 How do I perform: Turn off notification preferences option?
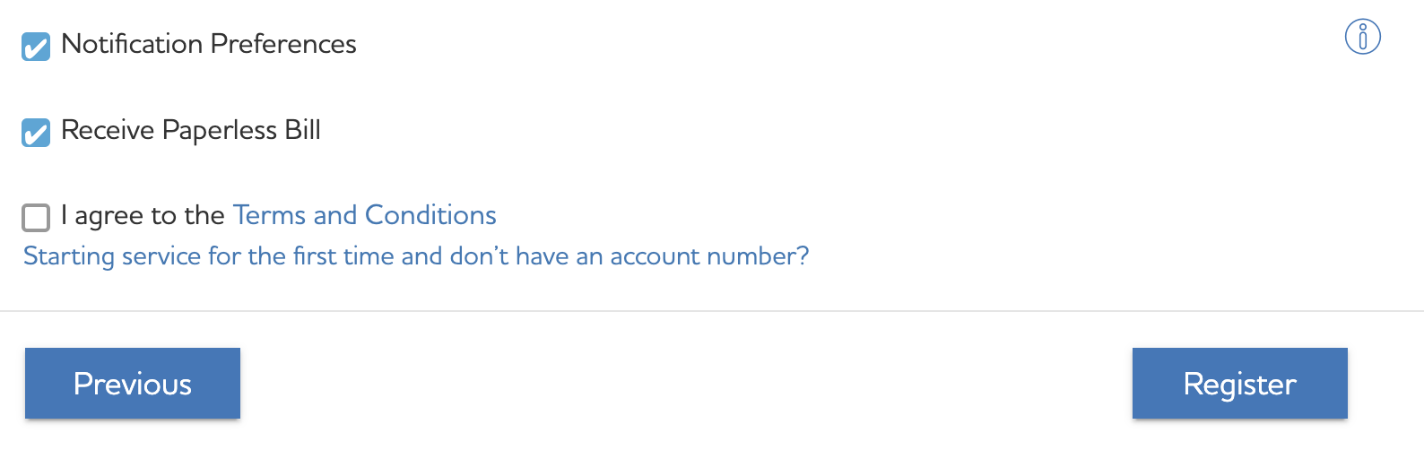(36, 47)
